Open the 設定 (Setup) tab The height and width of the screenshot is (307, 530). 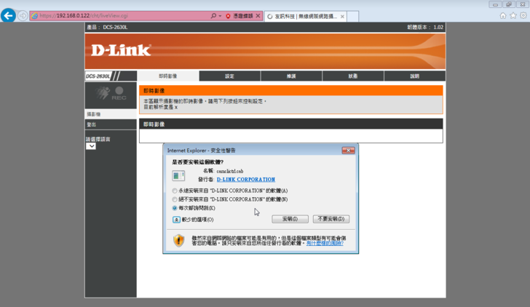tap(230, 76)
